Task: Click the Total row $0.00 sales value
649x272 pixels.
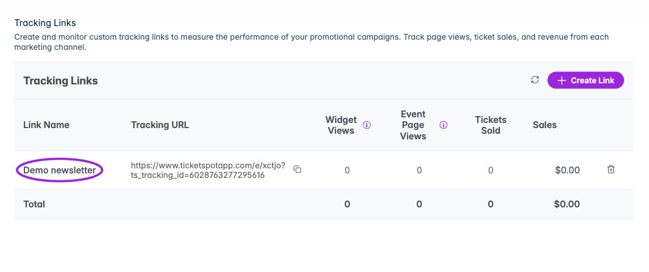Action: (567, 204)
